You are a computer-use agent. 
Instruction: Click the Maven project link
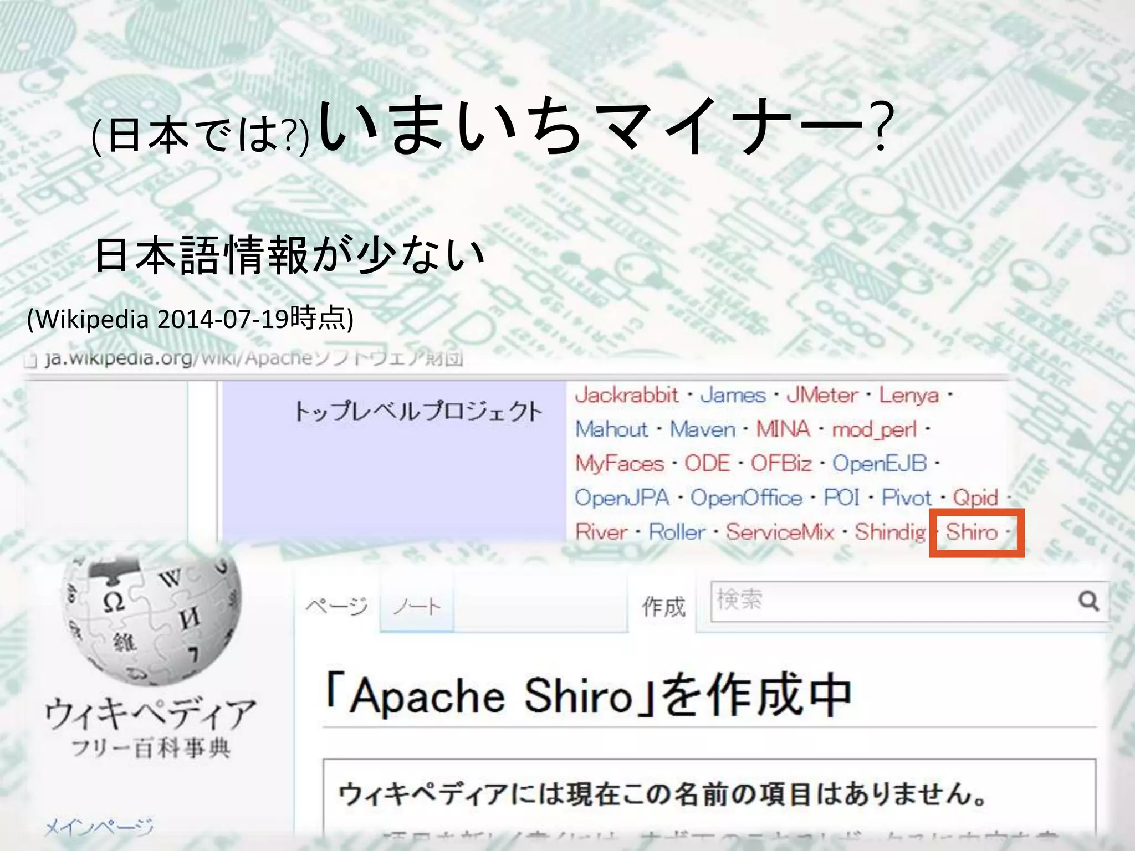[x=702, y=429]
